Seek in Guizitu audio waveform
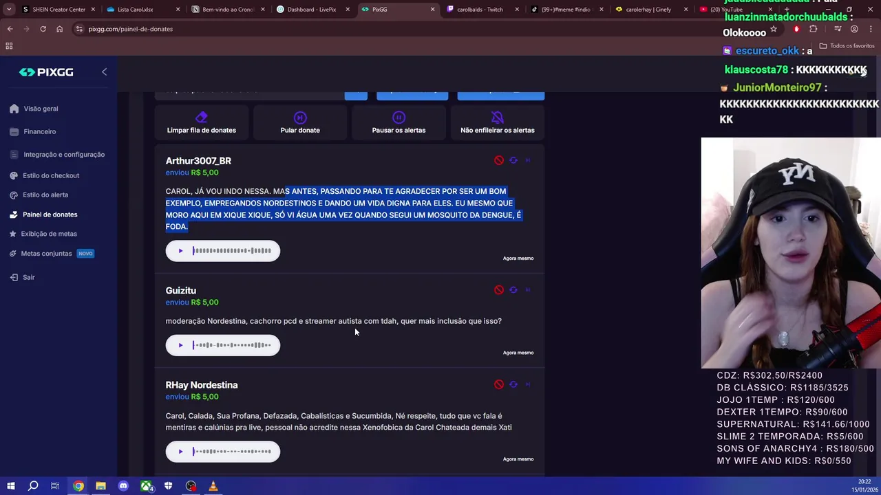The width and height of the screenshot is (881, 495). [x=232, y=345]
